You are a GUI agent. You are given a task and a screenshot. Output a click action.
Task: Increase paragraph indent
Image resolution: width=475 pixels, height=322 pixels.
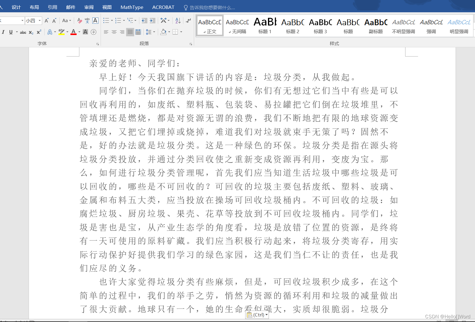coord(153,21)
